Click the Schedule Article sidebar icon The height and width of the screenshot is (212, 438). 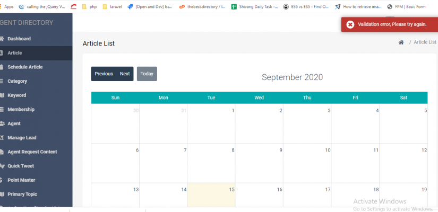pos(2,67)
